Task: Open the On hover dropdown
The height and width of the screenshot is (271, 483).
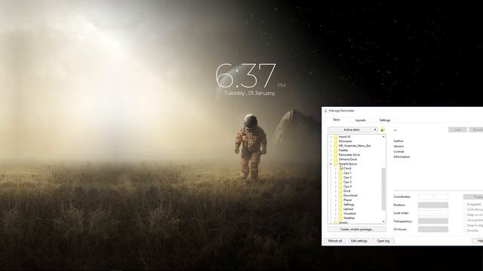Action: coord(432,229)
